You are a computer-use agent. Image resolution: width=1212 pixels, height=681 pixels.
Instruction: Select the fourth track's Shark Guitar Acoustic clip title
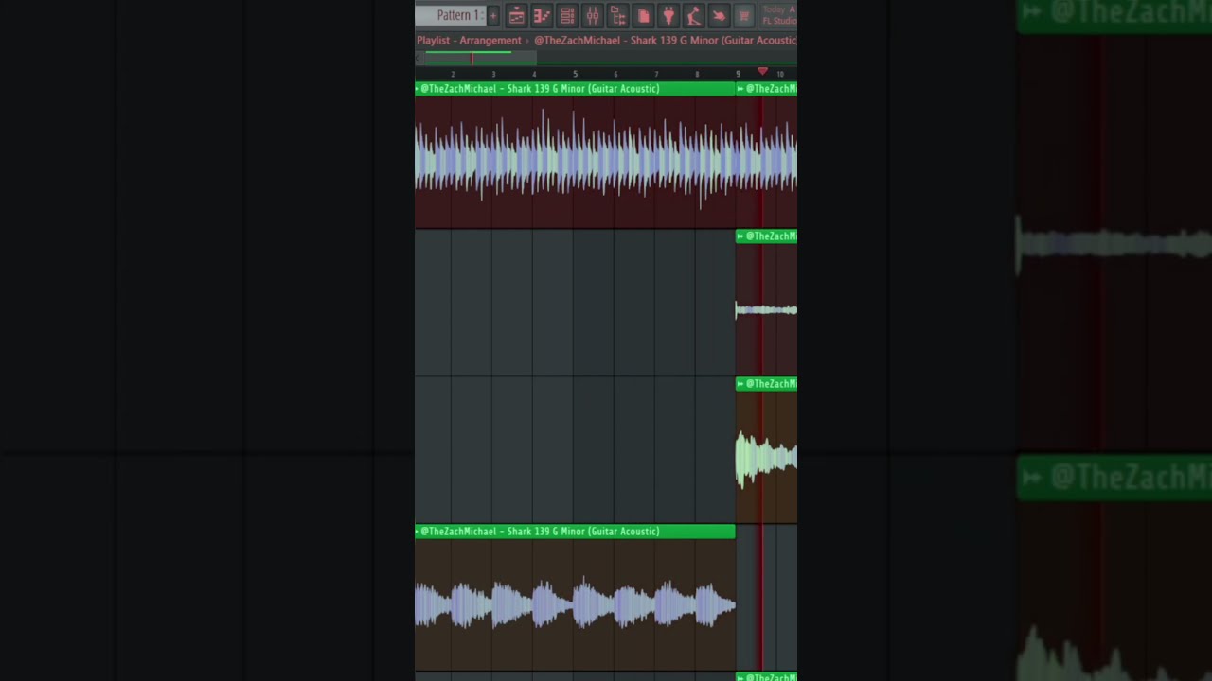click(575, 532)
